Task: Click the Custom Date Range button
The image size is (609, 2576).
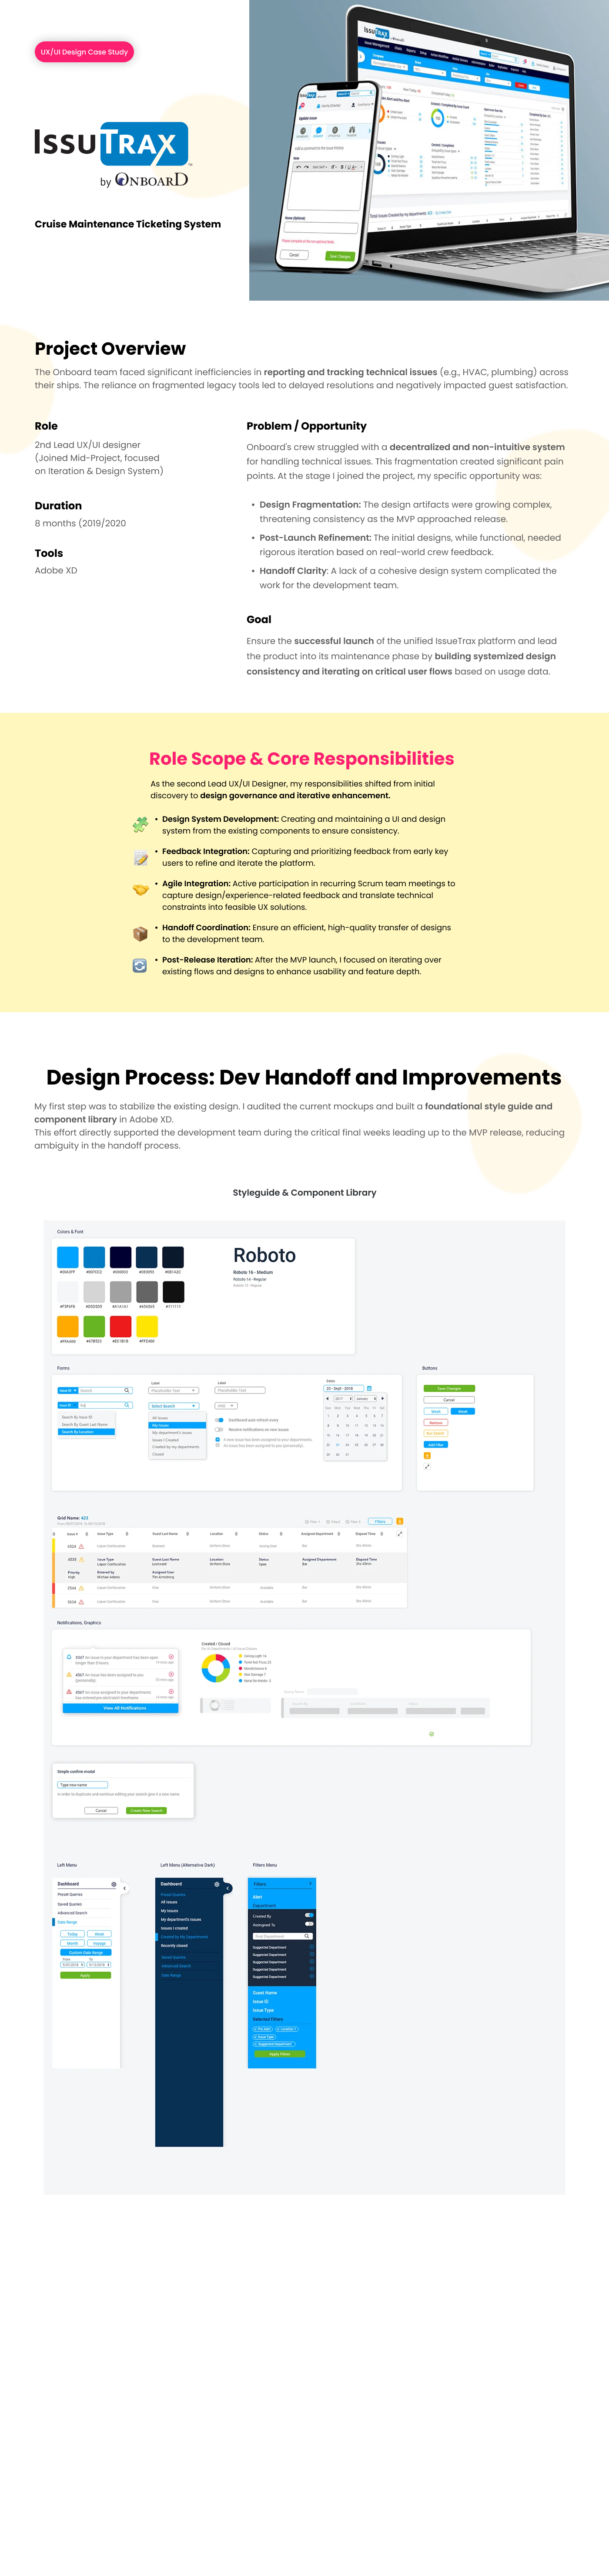Action: coord(86,1952)
